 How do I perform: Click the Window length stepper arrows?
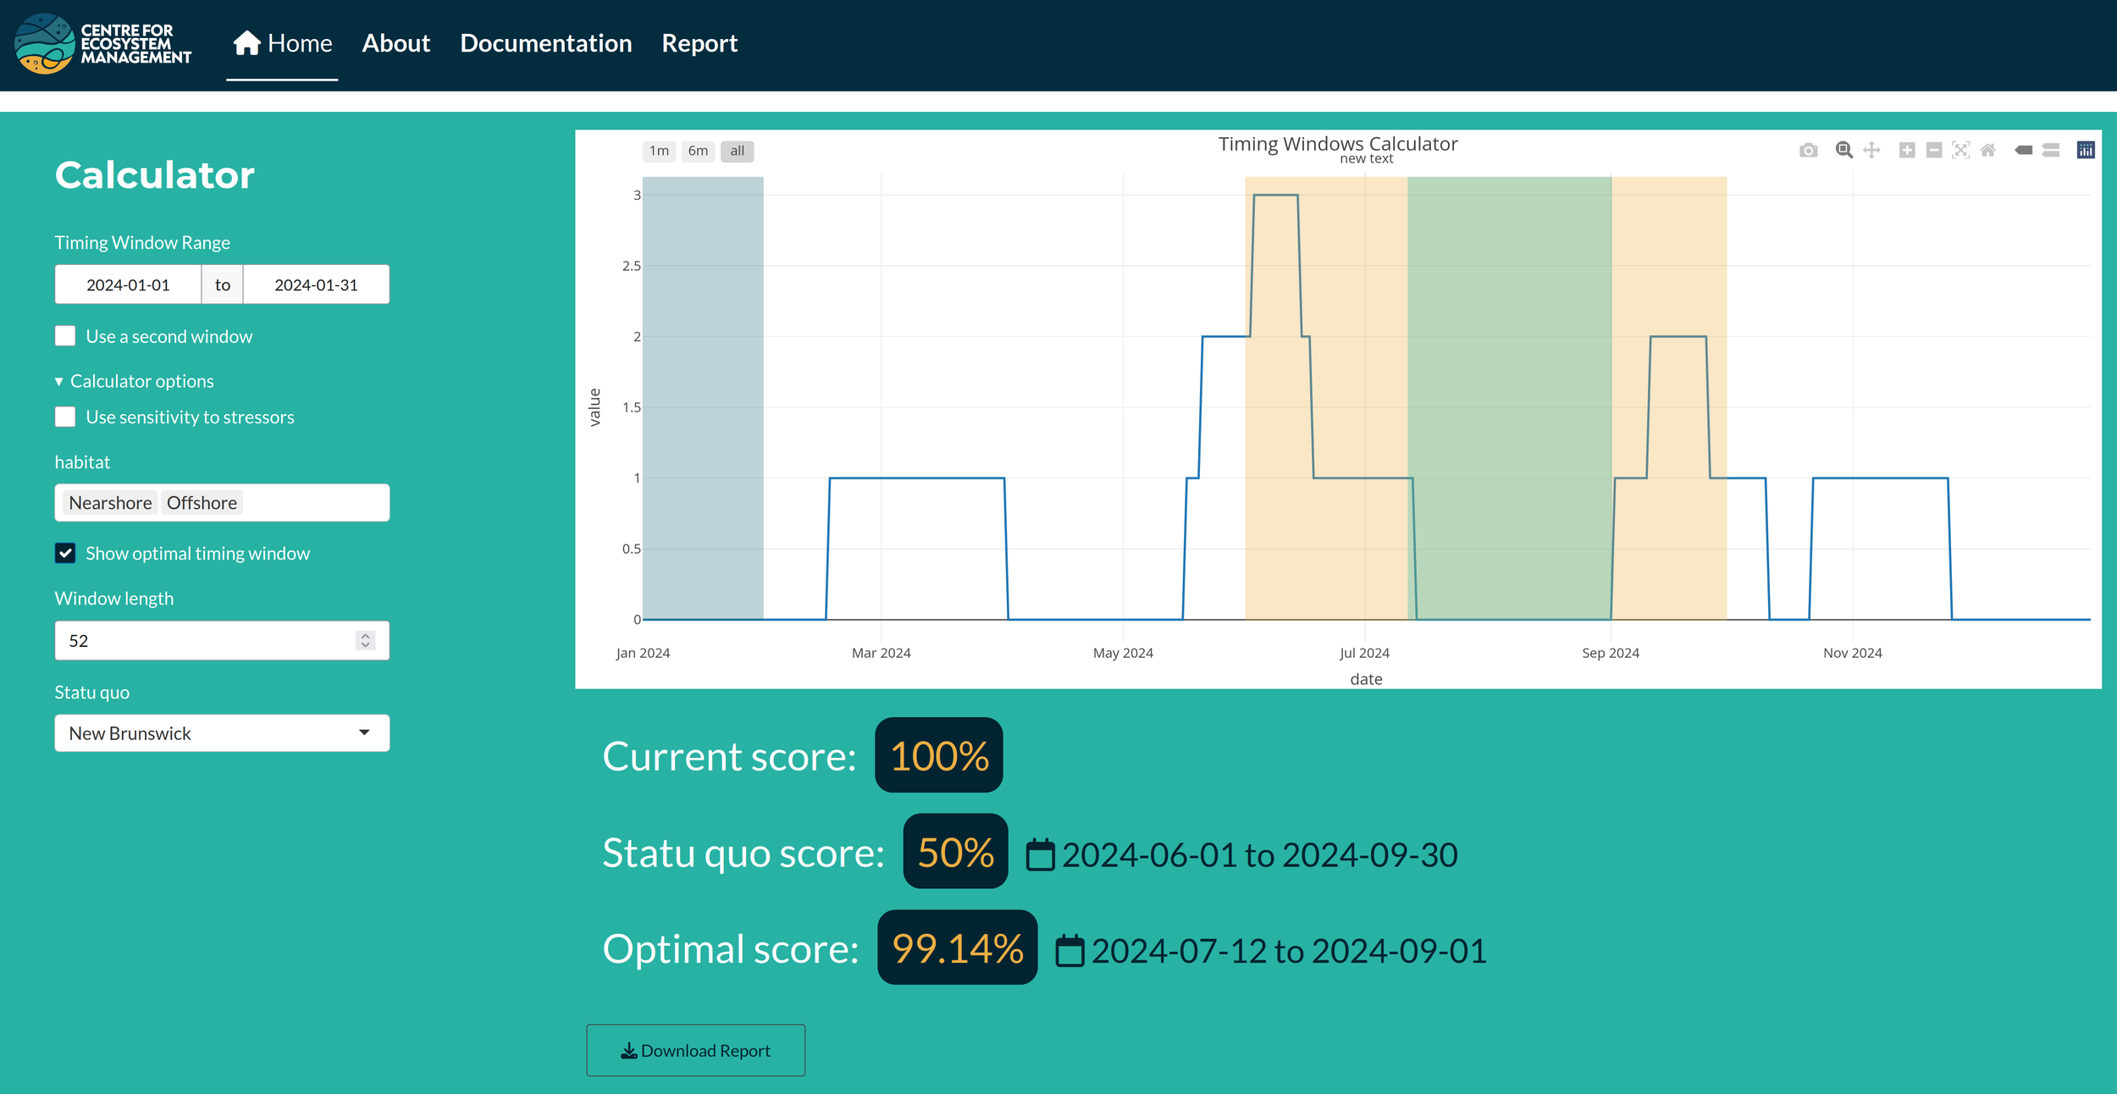[365, 640]
